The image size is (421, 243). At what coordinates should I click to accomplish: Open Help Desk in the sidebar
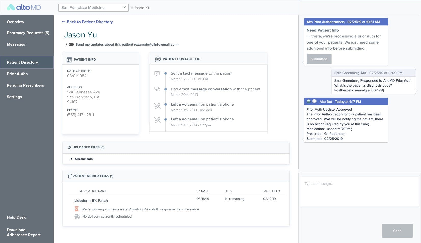click(x=16, y=217)
